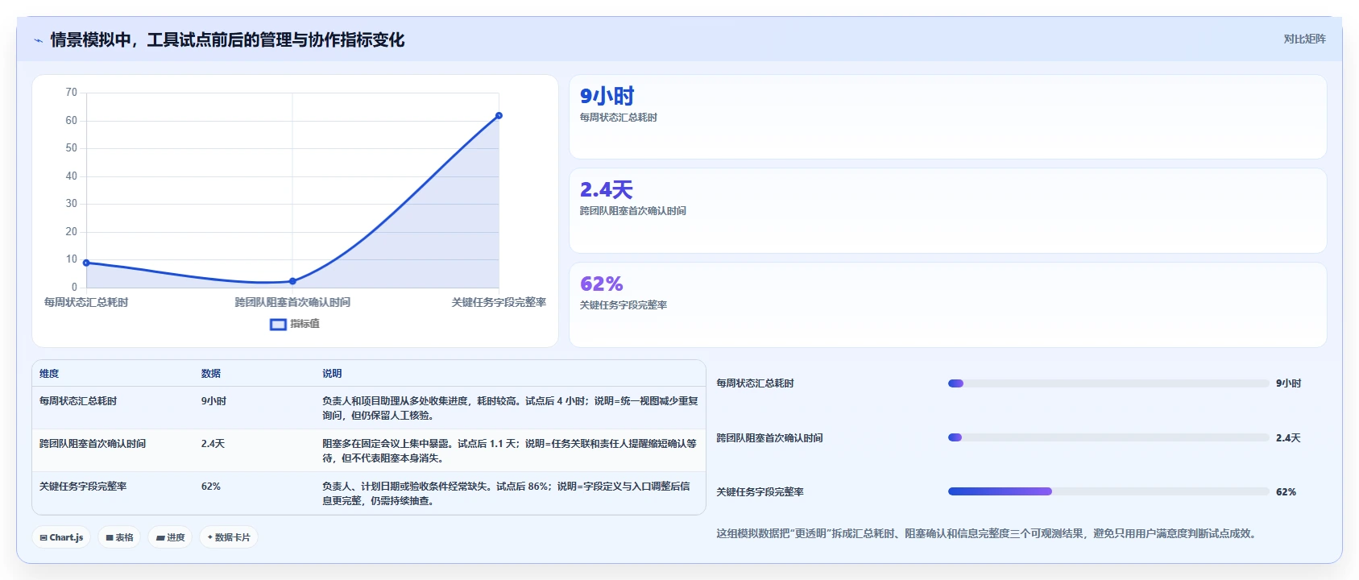Click the footnote starting 这组模拟数据

pyautogui.click(x=988, y=533)
